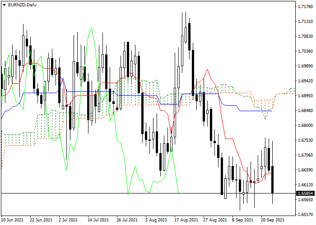Click the 1.68480 price scale value
316x225 pixels.
[305, 111]
